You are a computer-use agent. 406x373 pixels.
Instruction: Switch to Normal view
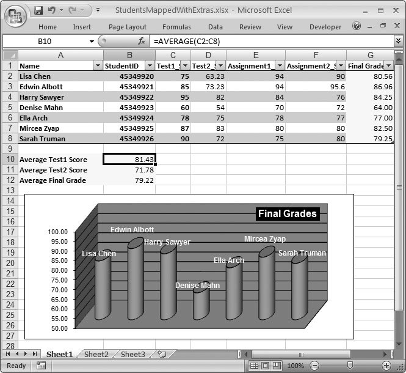tap(255, 366)
